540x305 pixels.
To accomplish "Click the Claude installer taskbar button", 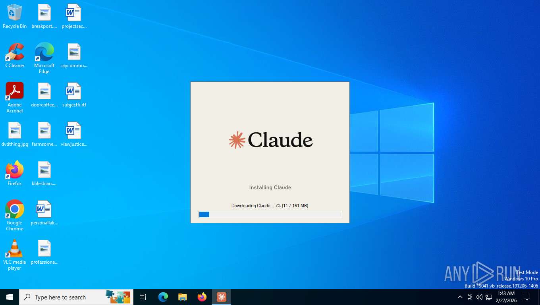I will click(x=222, y=297).
